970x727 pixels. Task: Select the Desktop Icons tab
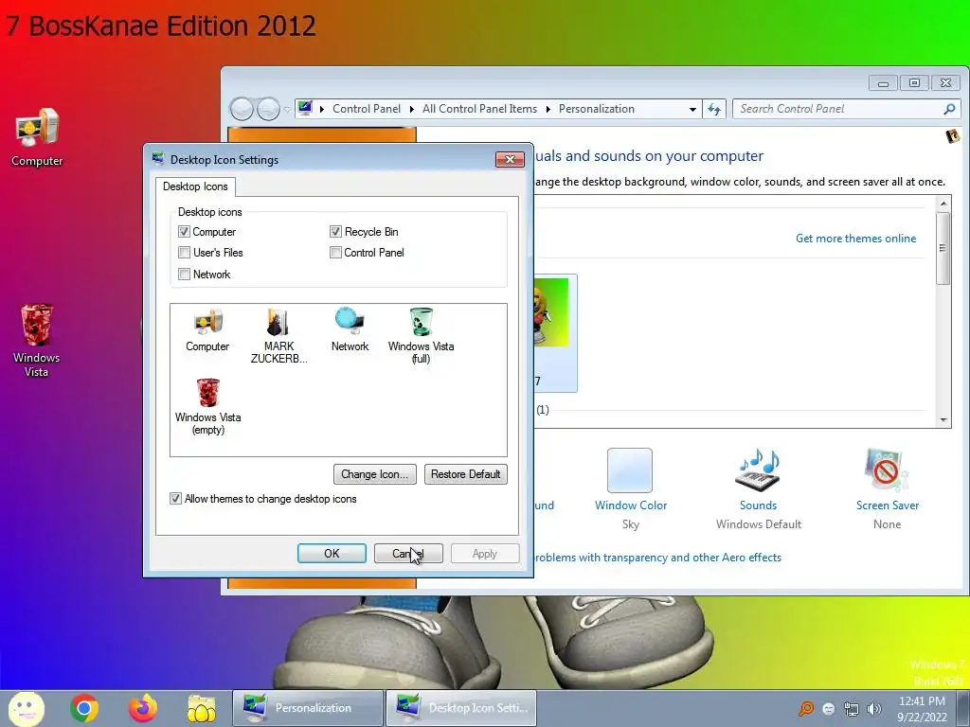195,186
